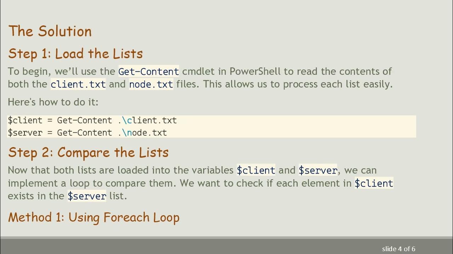Click the highlighted node.txt filename in the paragraph
Viewport: 453px width, 254px height.
151,85
